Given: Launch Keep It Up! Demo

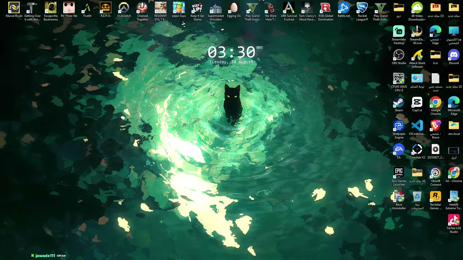Looking at the screenshot, I should pyautogui.click(x=197, y=11).
